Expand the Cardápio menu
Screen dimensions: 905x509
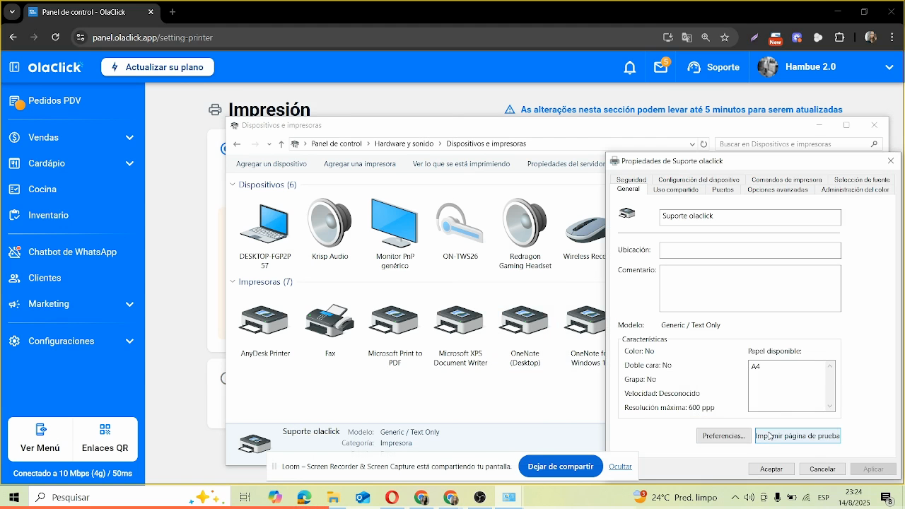pos(72,163)
